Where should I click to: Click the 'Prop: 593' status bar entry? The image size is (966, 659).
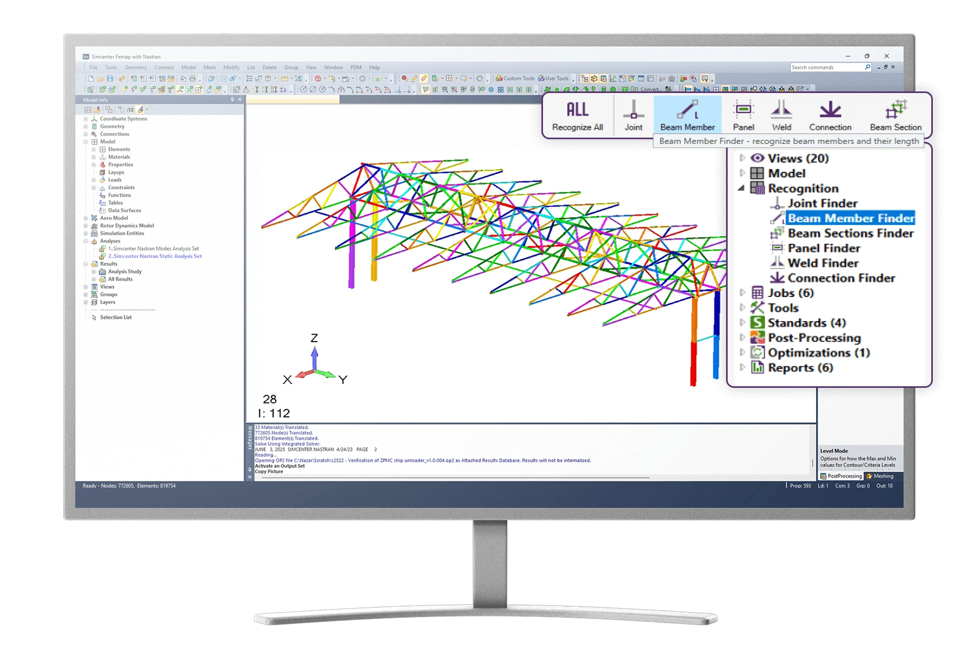[x=800, y=486]
